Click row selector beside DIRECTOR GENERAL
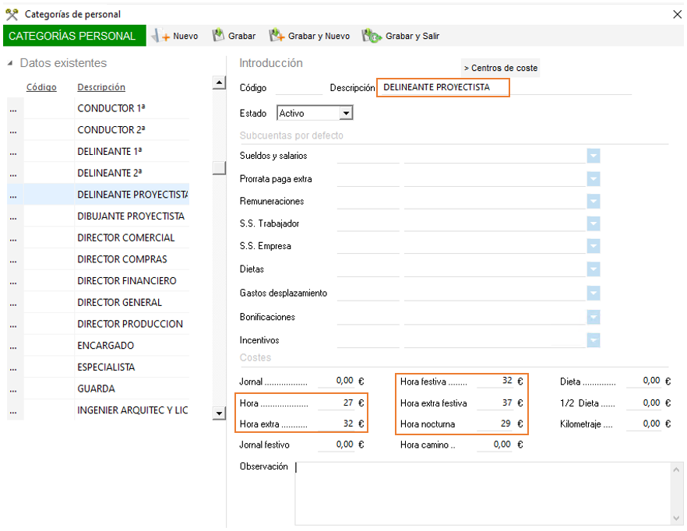This screenshot has height=531, width=687. (x=15, y=302)
